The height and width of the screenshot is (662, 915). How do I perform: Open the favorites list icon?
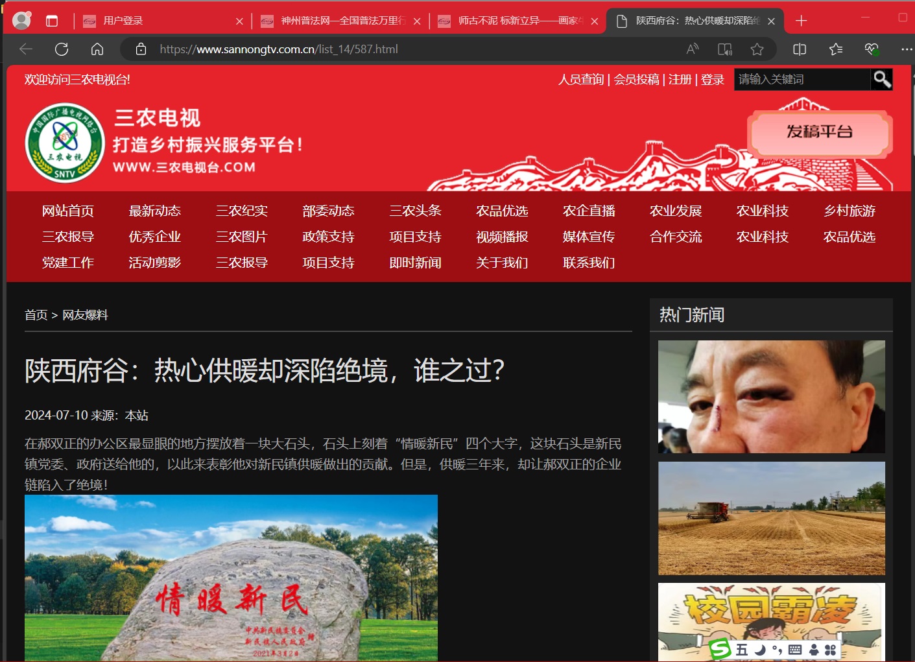[836, 49]
